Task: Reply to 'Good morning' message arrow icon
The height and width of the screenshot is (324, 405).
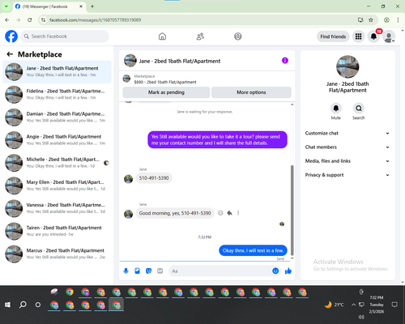Action: coord(229,213)
